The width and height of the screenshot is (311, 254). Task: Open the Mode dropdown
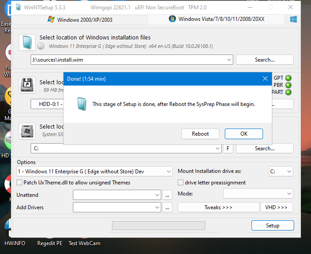pos(258,194)
